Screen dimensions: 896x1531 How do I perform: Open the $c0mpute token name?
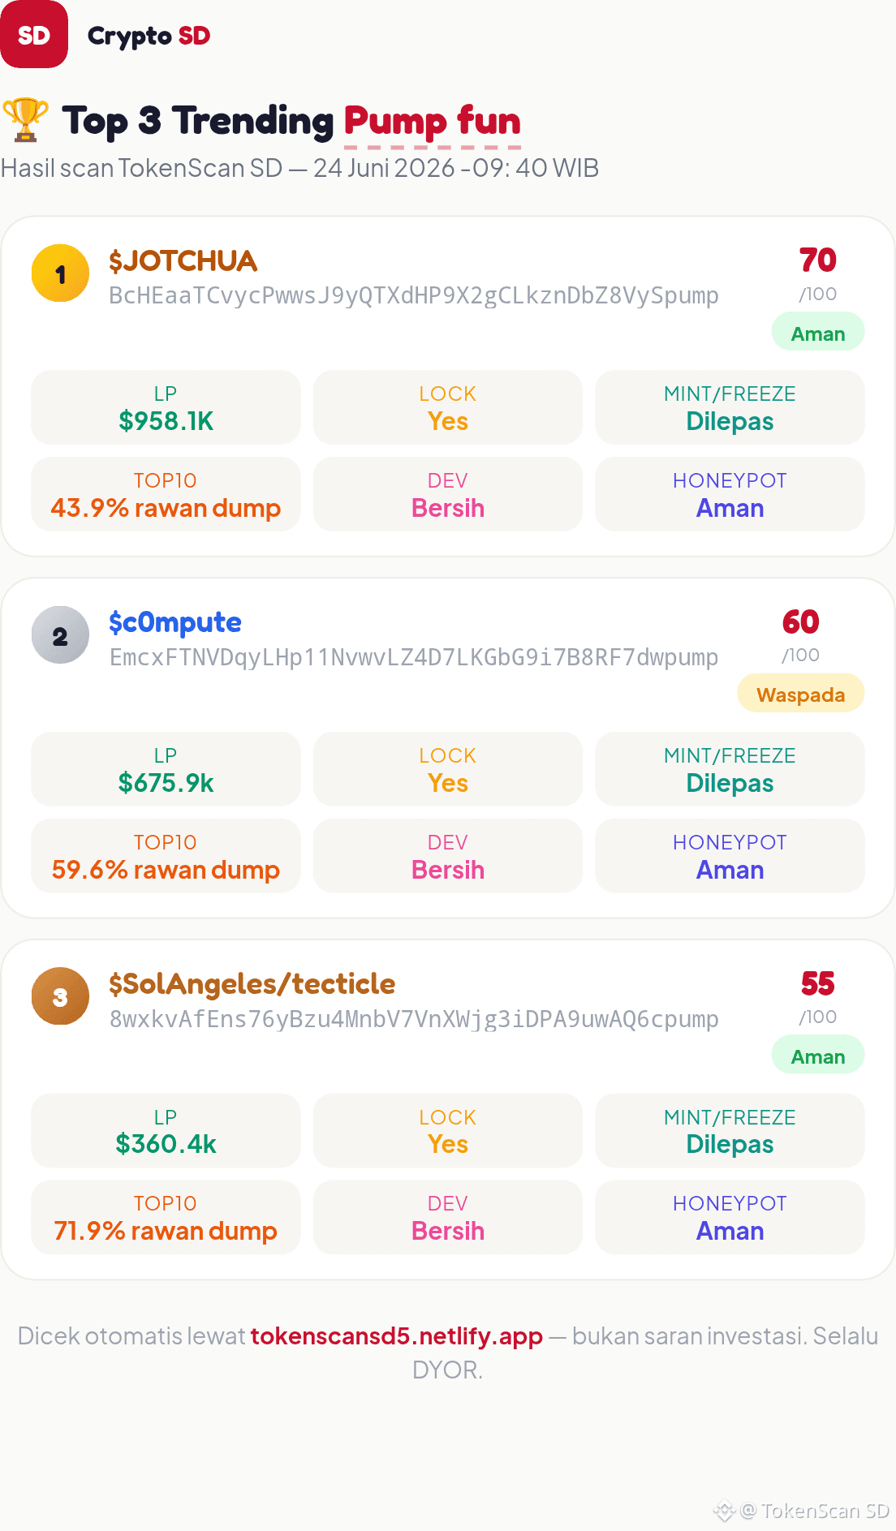click(x=175, y=622)
